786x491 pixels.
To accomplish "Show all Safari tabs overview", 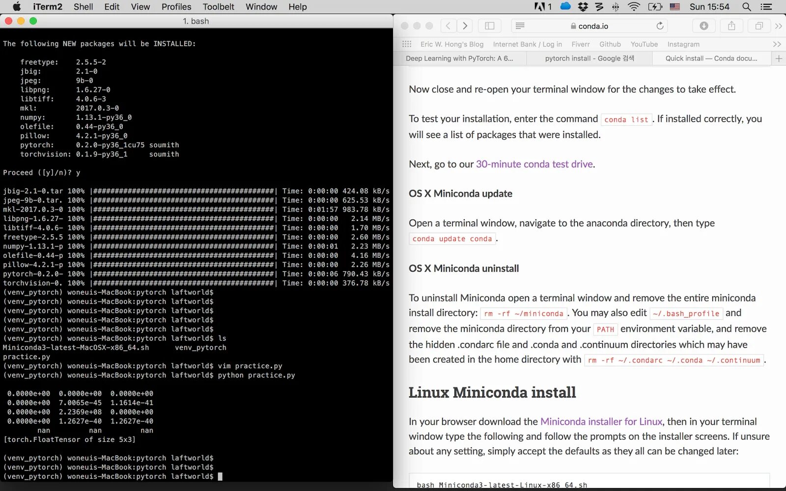I will [x=759, y=26].
